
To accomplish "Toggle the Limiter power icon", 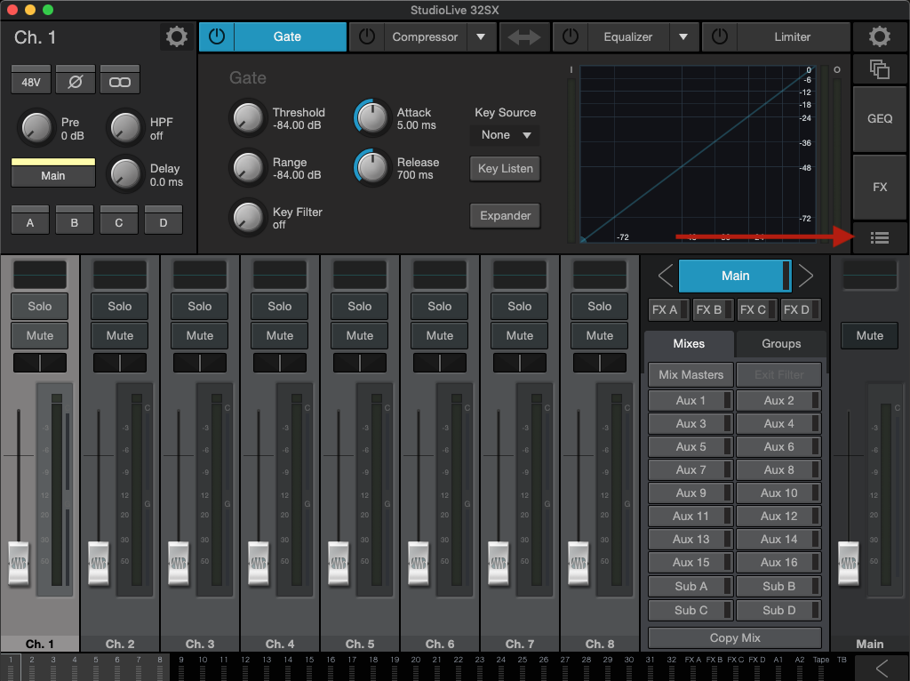I will point(720,36).
